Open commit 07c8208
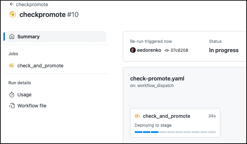 (x=179, y=50)
